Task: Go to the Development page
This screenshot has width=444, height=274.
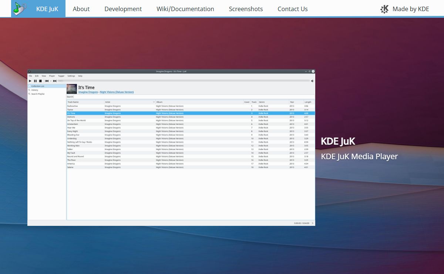Action: pos(123,9)
